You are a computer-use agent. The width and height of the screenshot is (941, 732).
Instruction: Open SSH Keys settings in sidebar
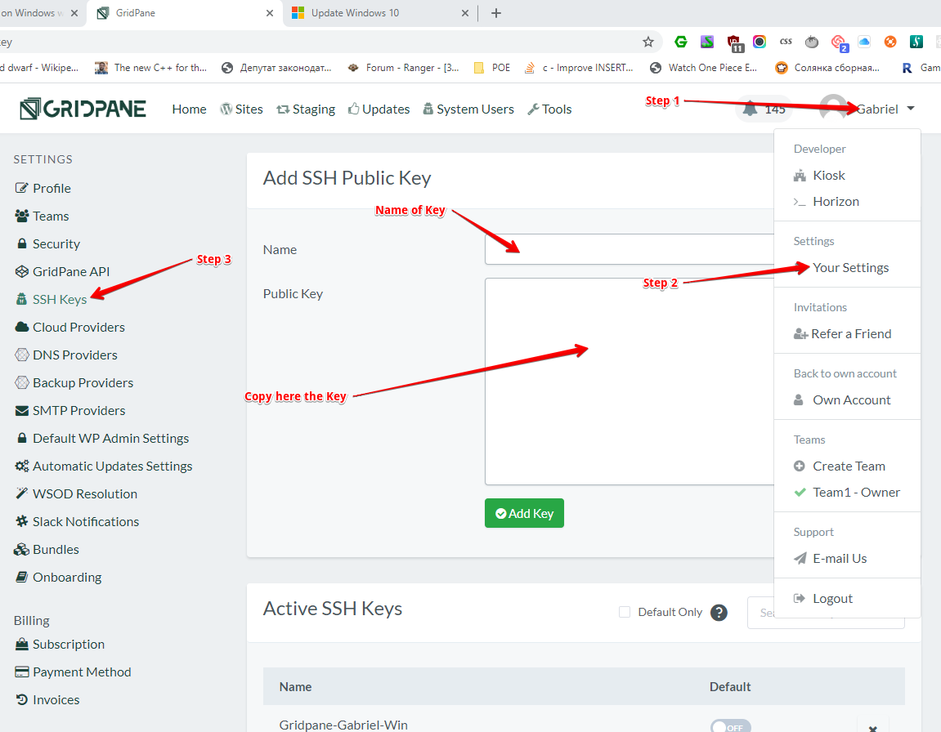click(59, 299)
